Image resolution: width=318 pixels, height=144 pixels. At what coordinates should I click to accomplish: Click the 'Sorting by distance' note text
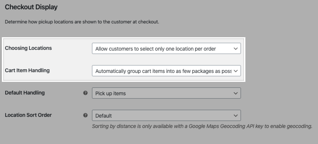(202, 126)
